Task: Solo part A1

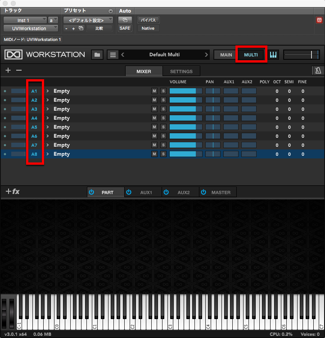Action: [163, 91]
